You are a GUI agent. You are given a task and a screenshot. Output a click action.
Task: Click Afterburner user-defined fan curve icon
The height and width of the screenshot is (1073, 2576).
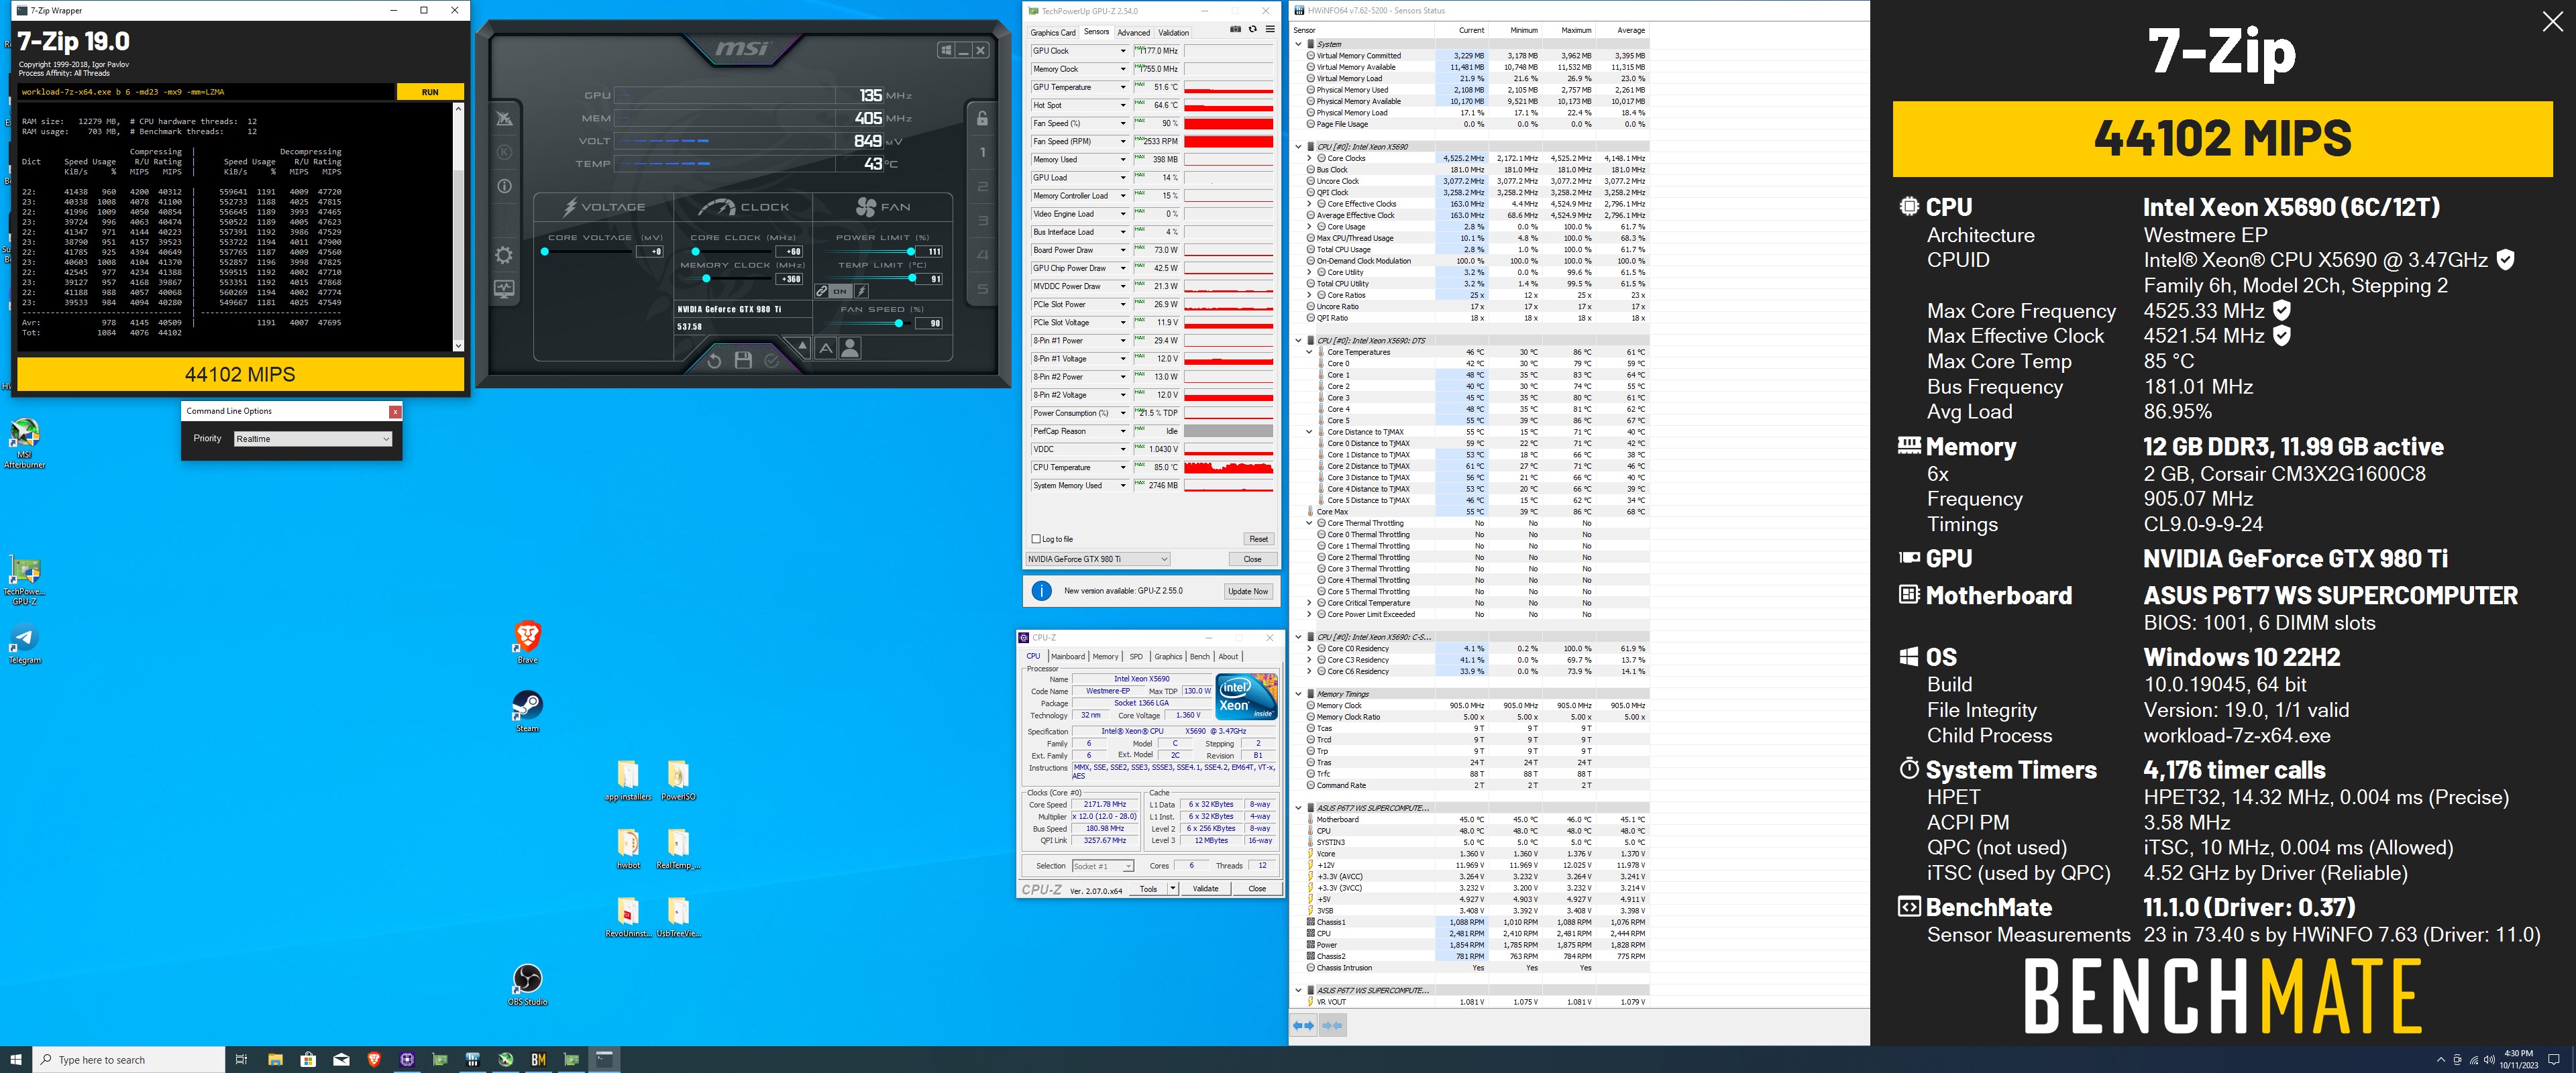point(850,348)
